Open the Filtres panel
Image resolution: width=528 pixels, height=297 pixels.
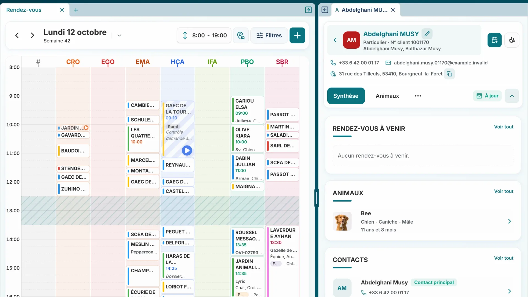[269, 35]
